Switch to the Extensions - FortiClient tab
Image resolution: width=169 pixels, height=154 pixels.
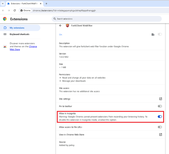[x=24, y=4]
